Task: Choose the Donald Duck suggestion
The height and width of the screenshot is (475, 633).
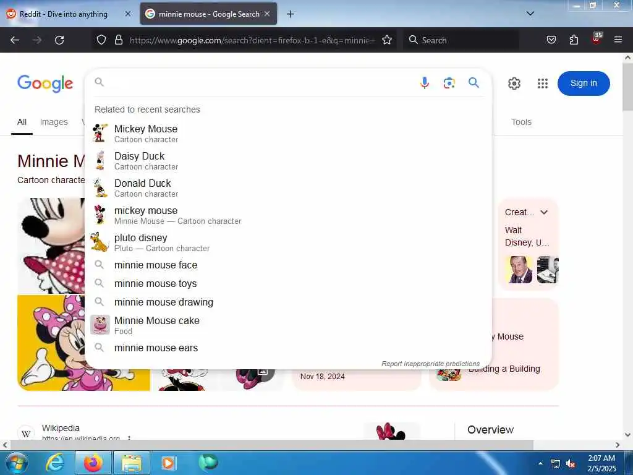Action: (x=289, y=188)
